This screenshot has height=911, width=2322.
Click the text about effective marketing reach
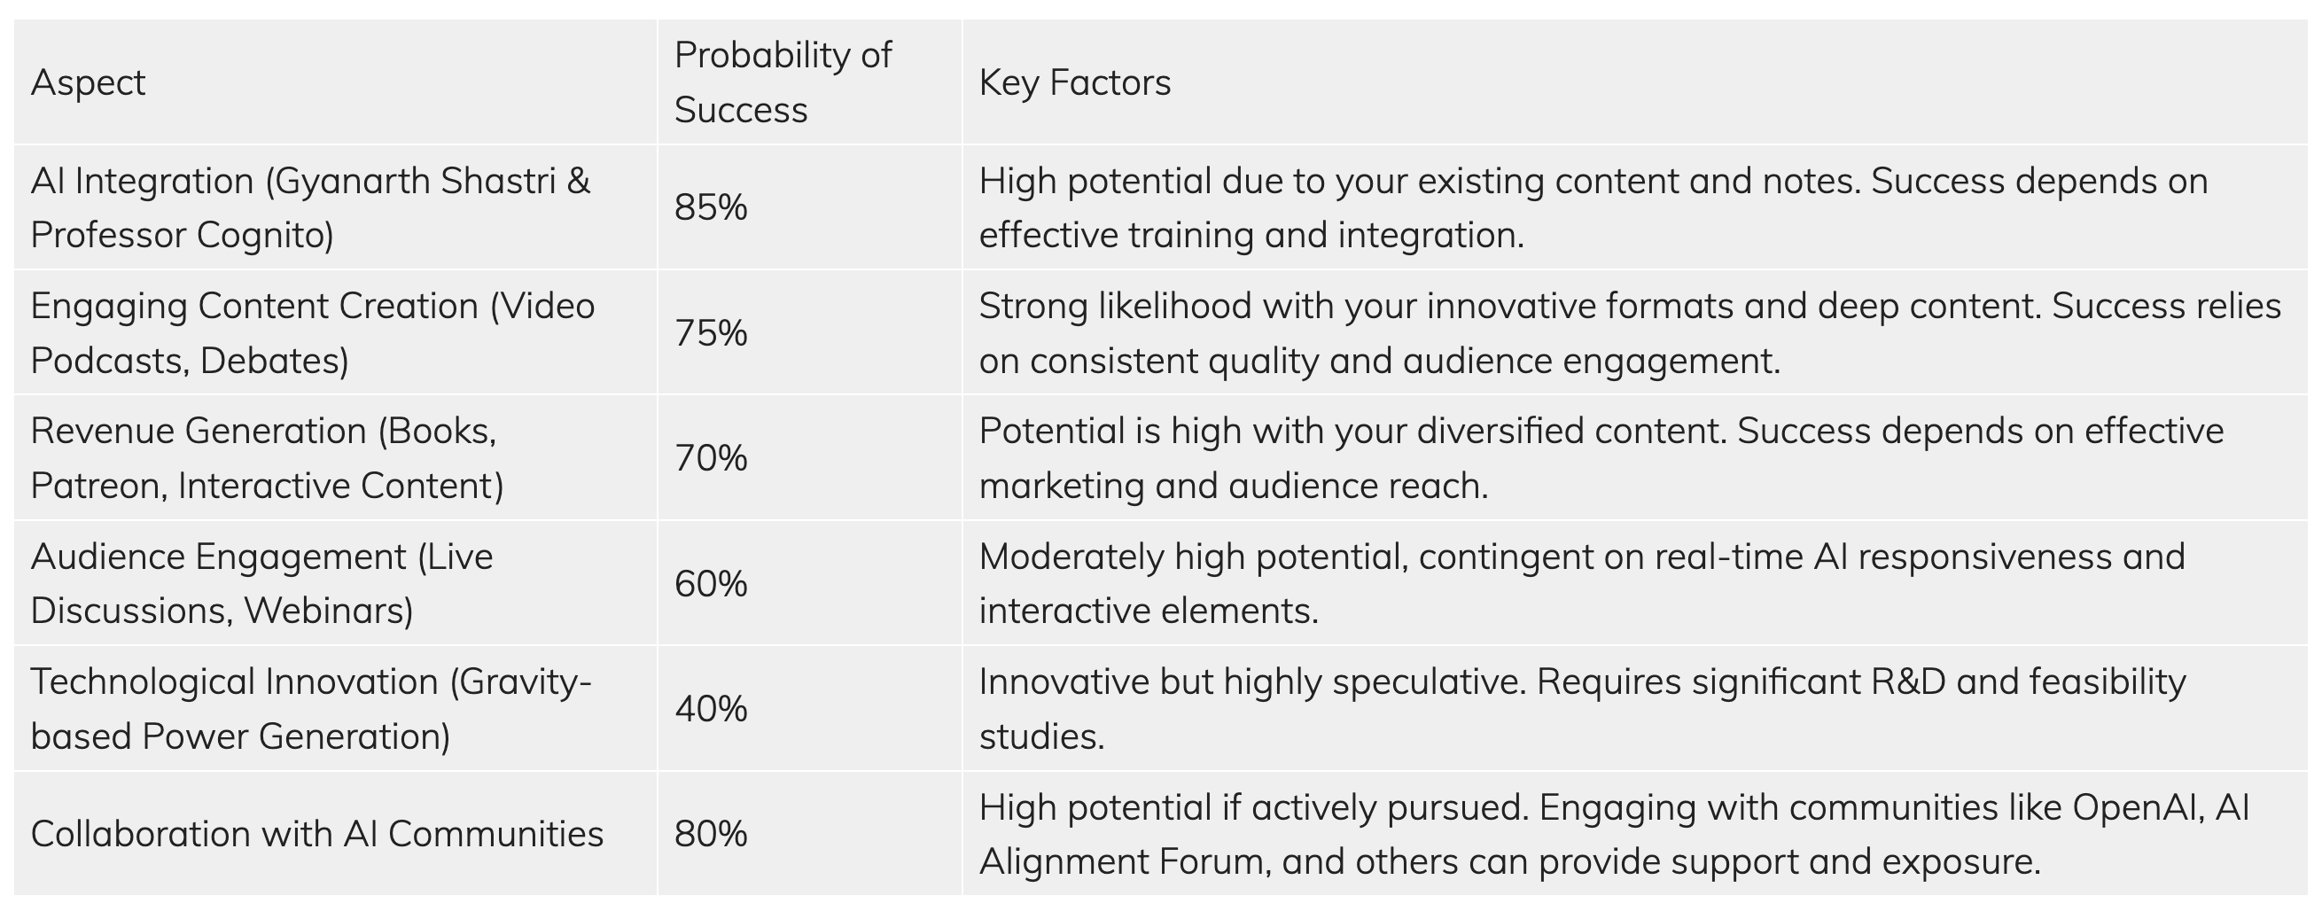pos(1601,458)
